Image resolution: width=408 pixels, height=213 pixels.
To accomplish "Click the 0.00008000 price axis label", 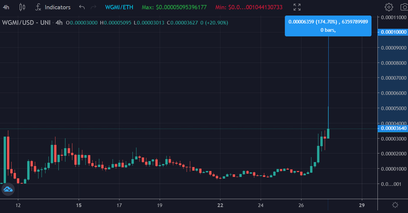I will click(394, 63).
